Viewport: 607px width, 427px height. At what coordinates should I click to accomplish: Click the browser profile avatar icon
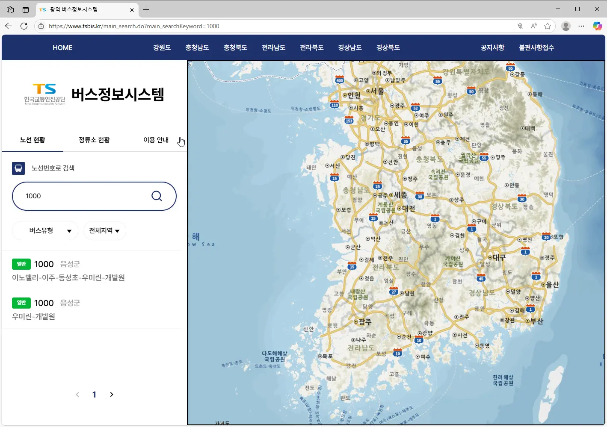pos(566,26)
